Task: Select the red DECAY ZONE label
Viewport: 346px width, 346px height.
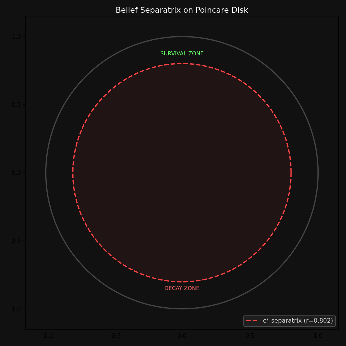Action: (x=182, y=288)
